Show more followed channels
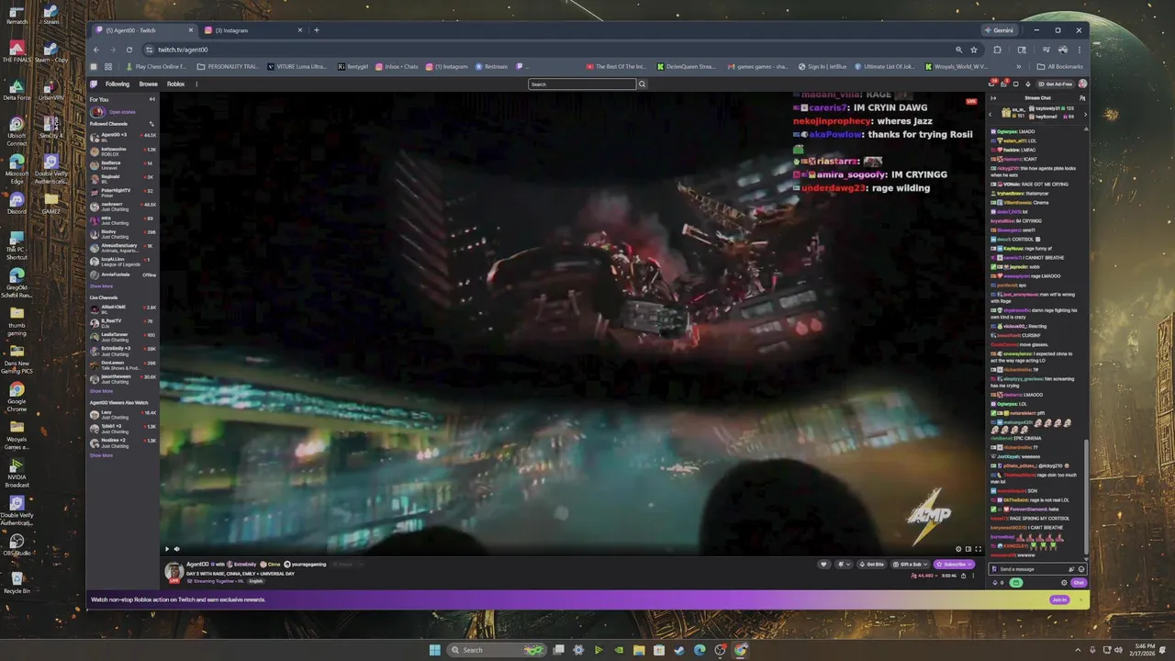This screenshot has height=661, width=1175. tap(101, 286)
